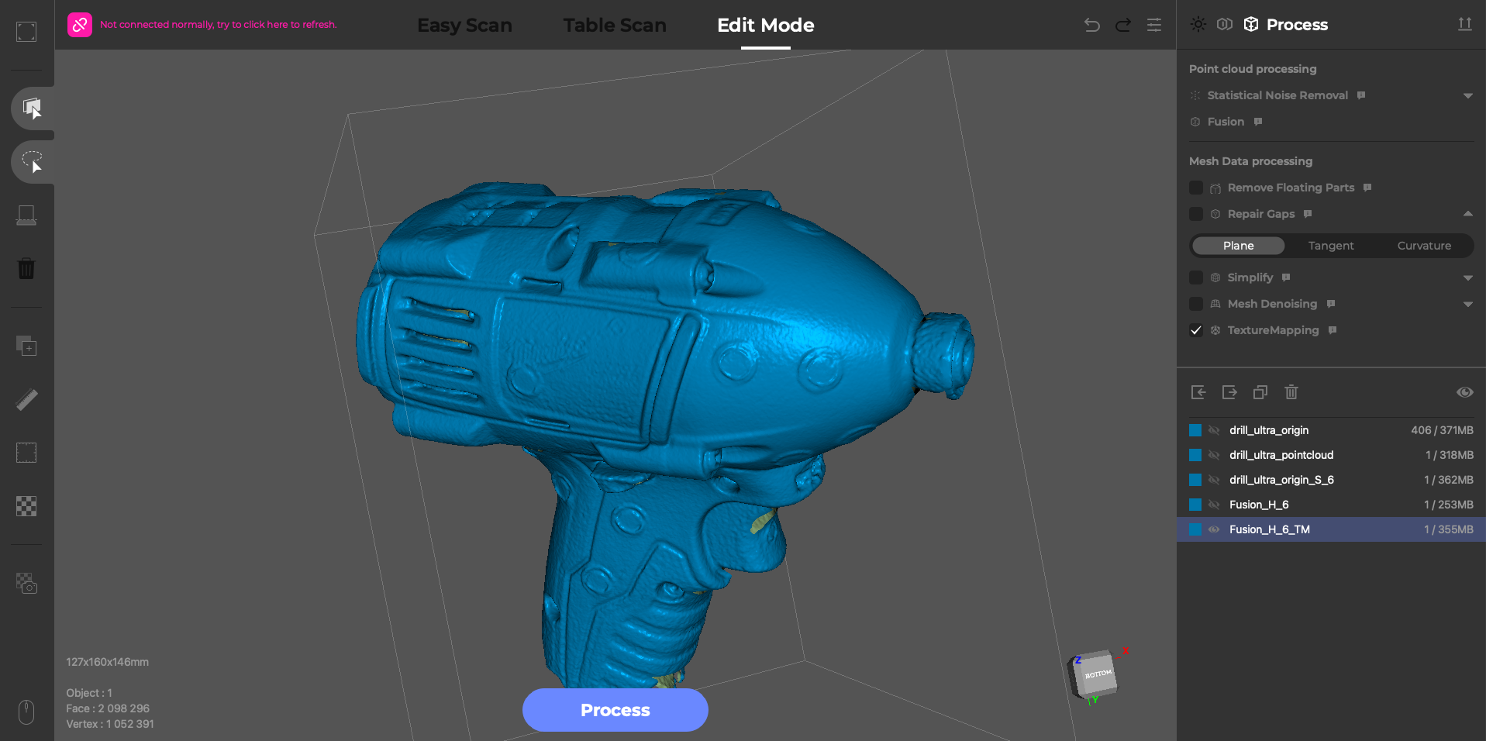
Task: Click the Fusion info flag icon
Action: tap(1258, 122)
